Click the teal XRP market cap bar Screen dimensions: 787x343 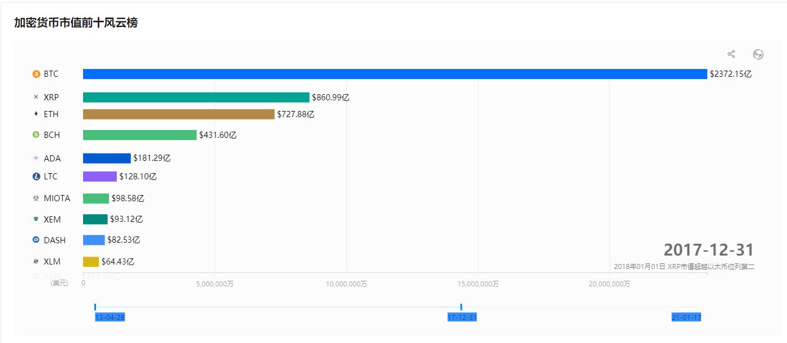coord(196,98)
